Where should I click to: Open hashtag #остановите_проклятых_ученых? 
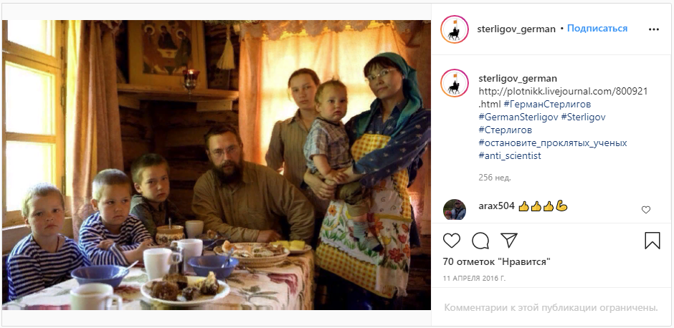[x=553, y=143]
